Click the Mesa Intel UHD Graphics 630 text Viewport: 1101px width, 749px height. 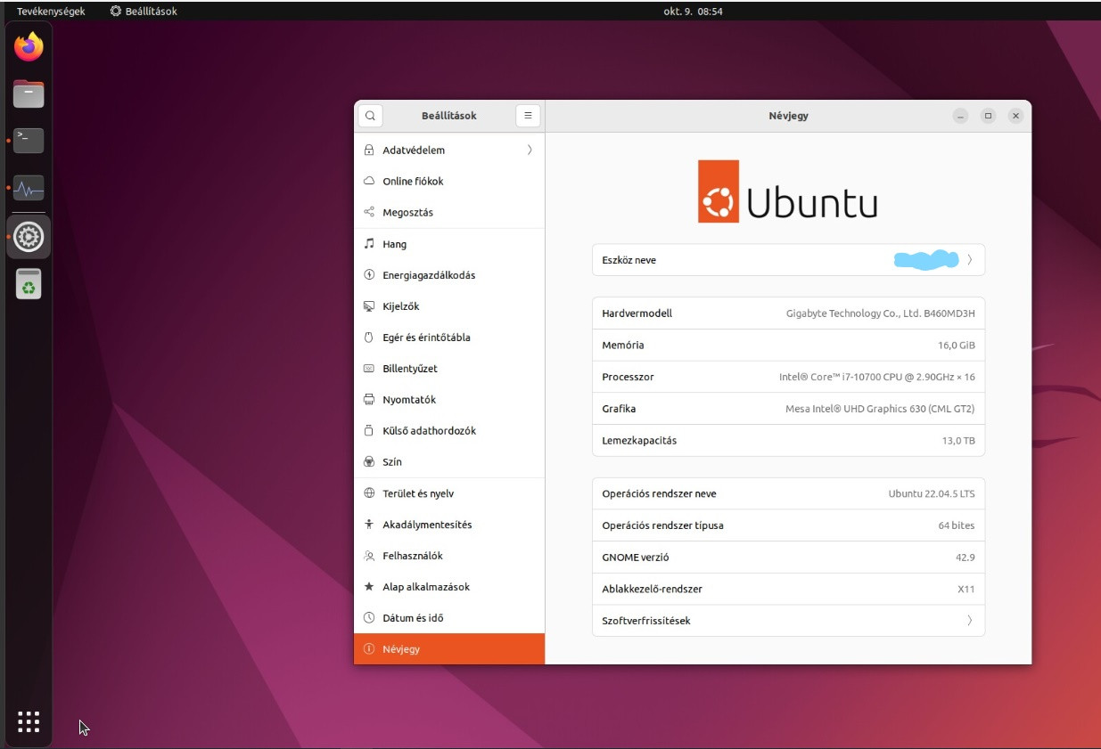pyautogui.click(x=880, y=409)
